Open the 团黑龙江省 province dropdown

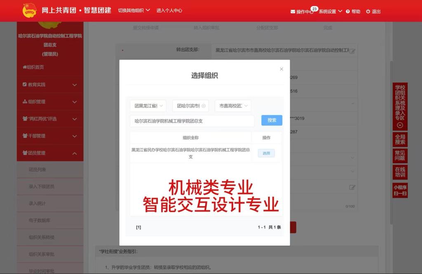[x=148, y=106]
